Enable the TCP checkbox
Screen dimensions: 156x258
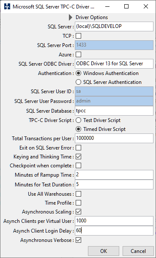pos(78,36)
